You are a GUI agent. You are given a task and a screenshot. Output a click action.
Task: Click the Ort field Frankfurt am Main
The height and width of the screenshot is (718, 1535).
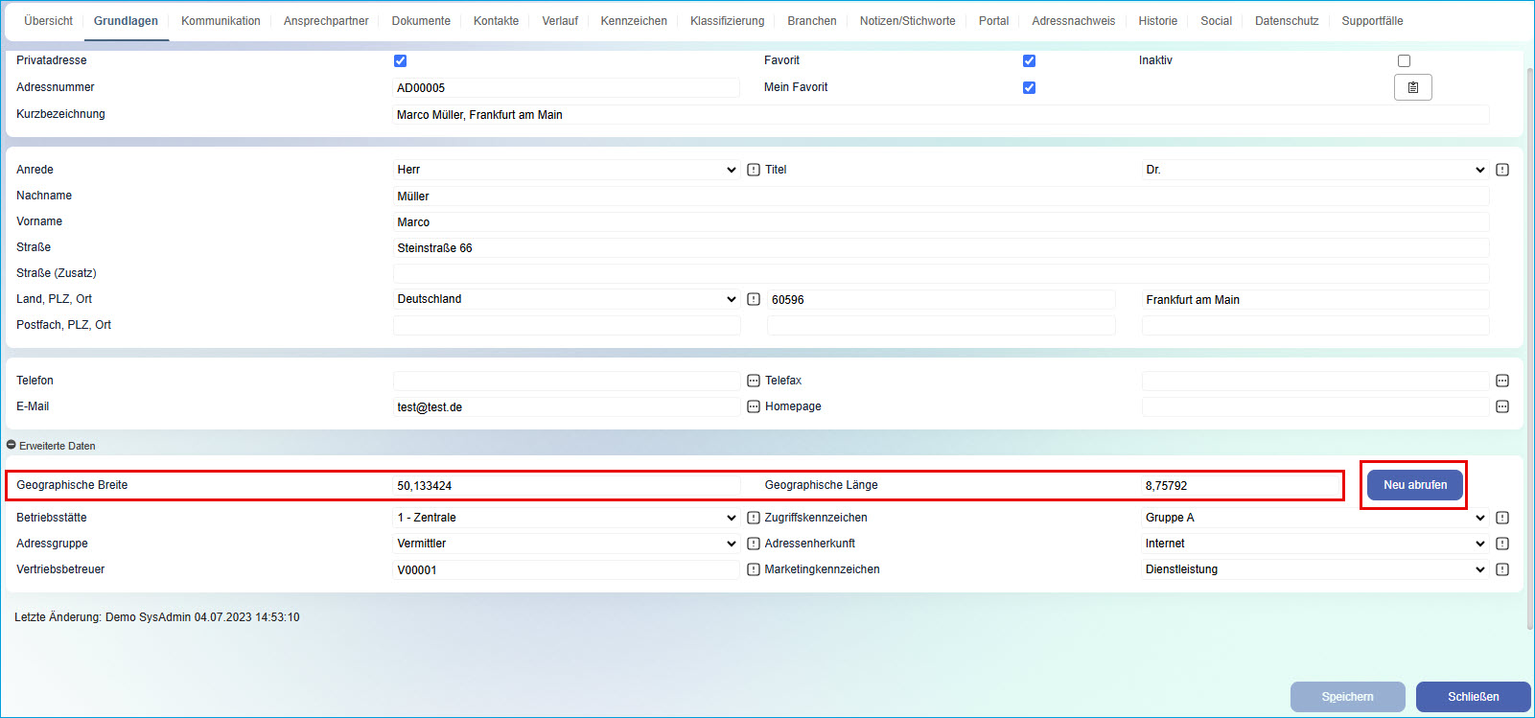(x=1315, y=300)
